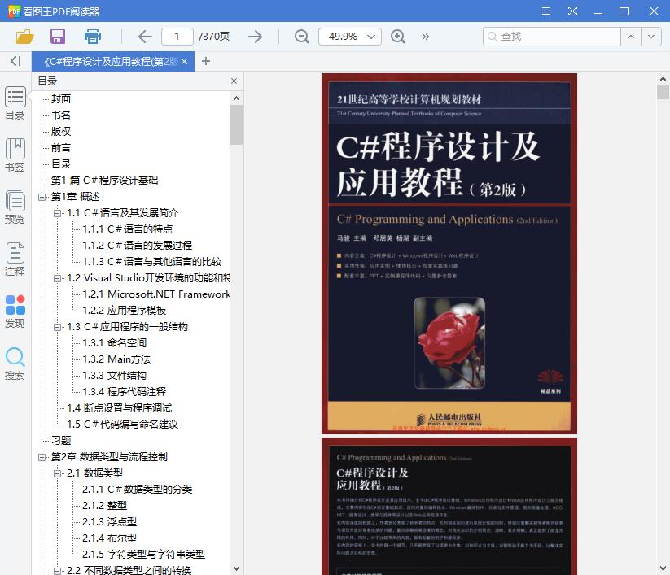
Task: Collapse 1.2 Visual Studio开发环境 node
Action: (58, 278)
